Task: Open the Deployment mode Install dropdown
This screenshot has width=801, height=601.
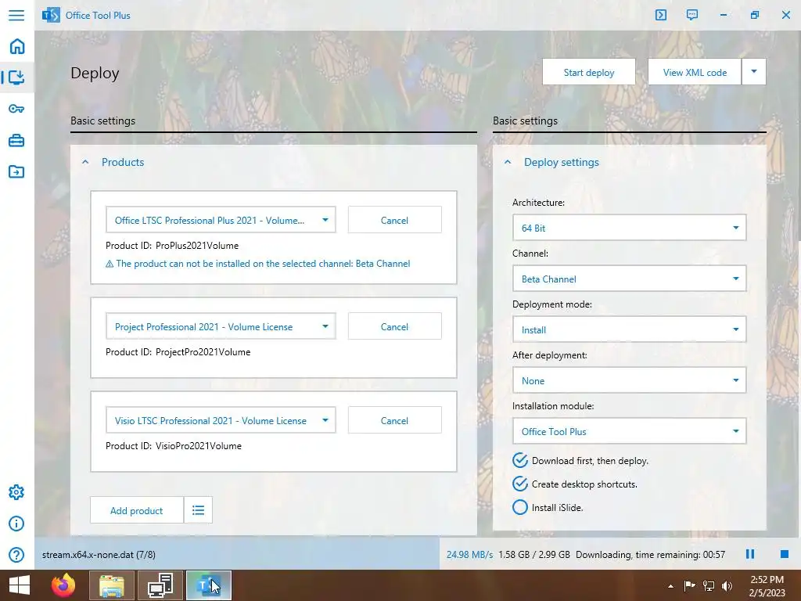Action: coord(630,329)
